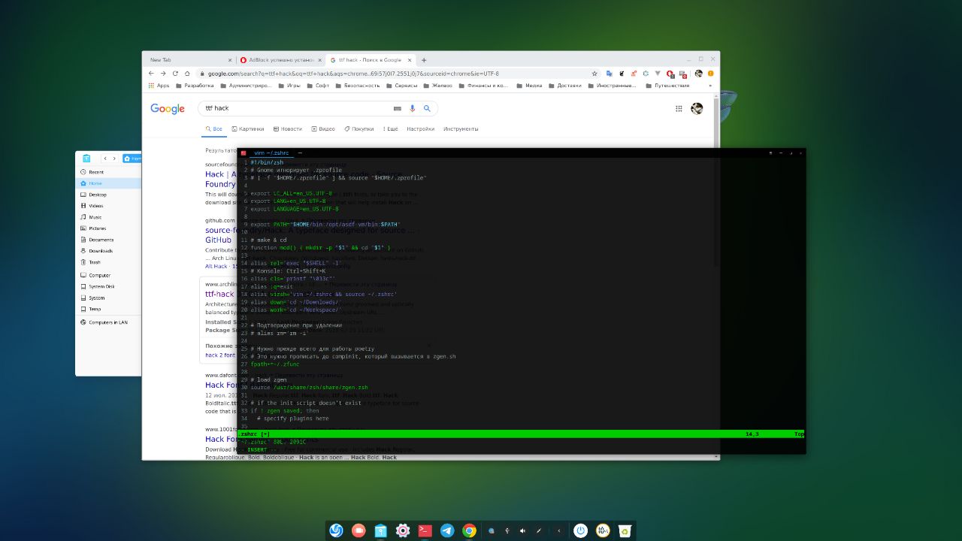Select Recent in file manager sidebar
Viewport: 962px width, 541px height.
108,172
